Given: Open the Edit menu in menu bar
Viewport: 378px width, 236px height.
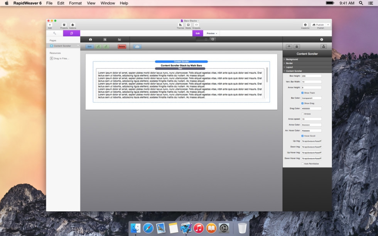Looking at the screenshot, I should coord(61,3).
